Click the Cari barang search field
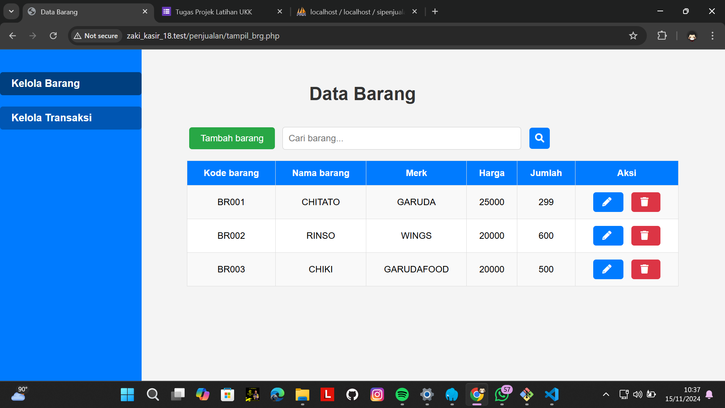 [401, 138]
